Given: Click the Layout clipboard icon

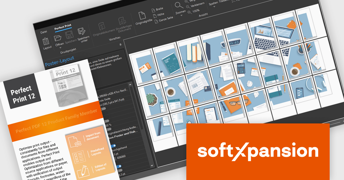Looking at the screenshot, I should pos(46,42).
